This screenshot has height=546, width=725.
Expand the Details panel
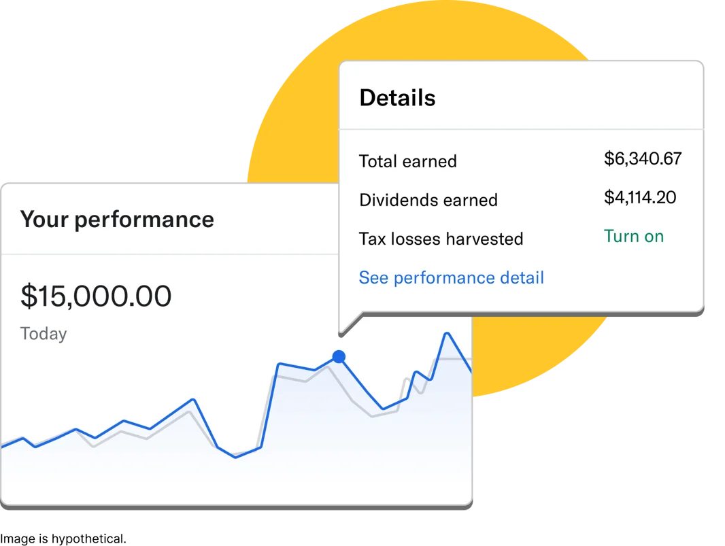point(397,97)
